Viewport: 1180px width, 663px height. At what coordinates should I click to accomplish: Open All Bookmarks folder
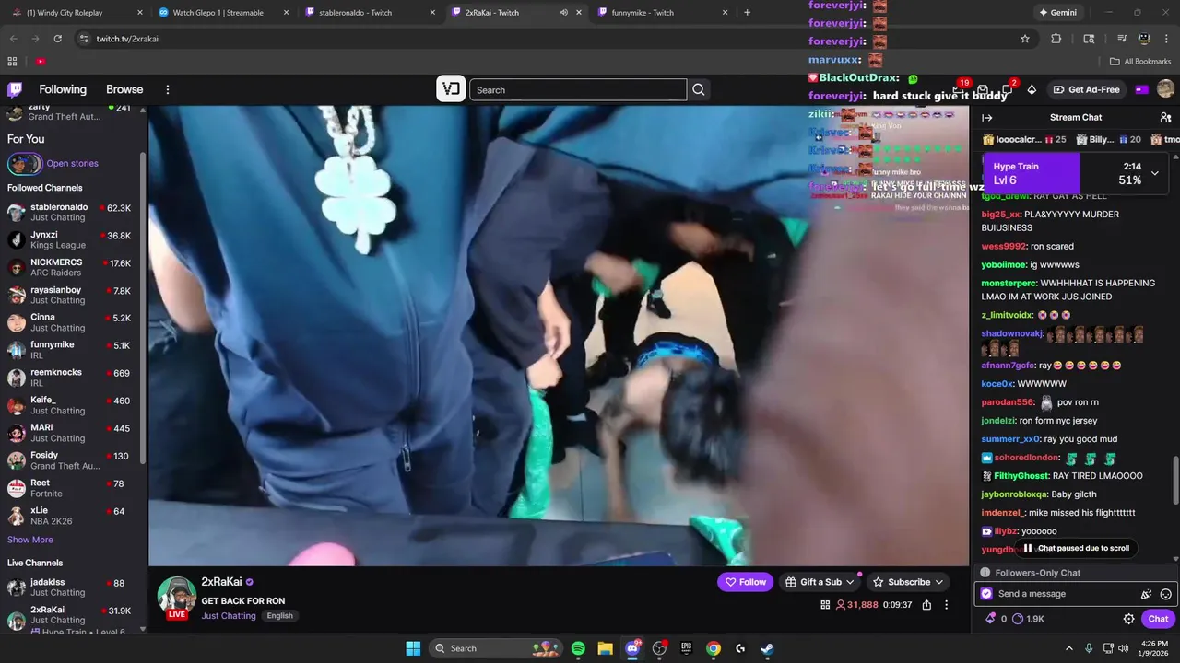pyautogui.click(x=1139, y=62)
